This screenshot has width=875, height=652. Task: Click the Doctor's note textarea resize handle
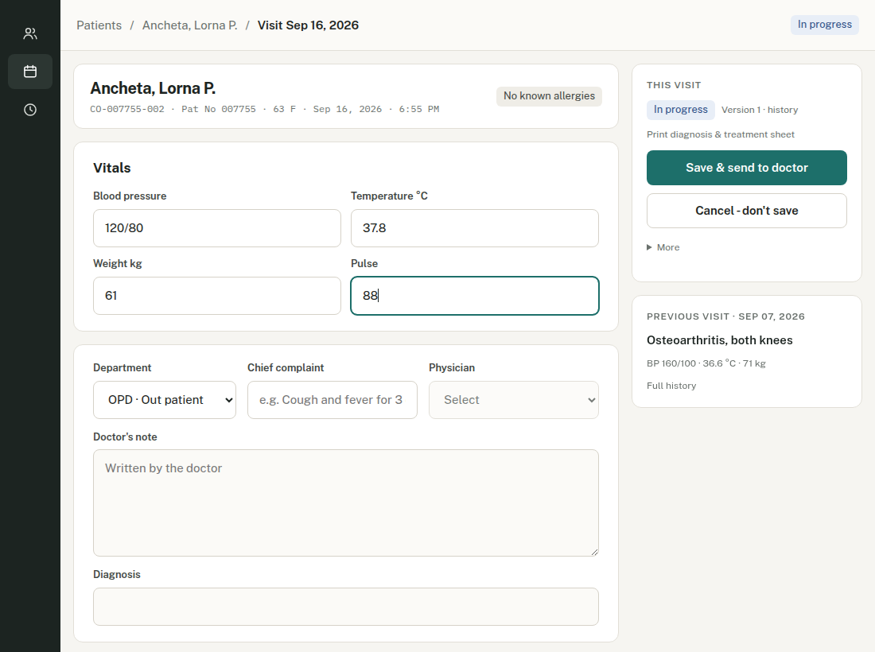(x=594, y=552)
